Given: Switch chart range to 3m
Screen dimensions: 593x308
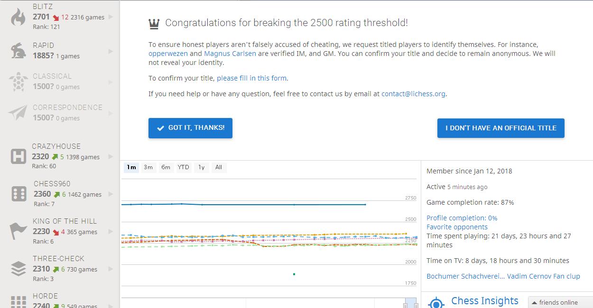Looking at the screenshot, I should (148, 167).
